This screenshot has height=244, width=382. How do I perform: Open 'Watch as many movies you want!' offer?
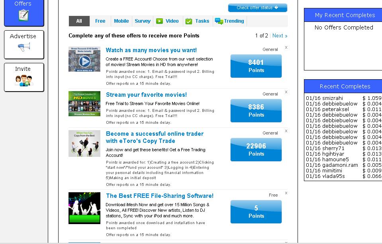(151, 50)
